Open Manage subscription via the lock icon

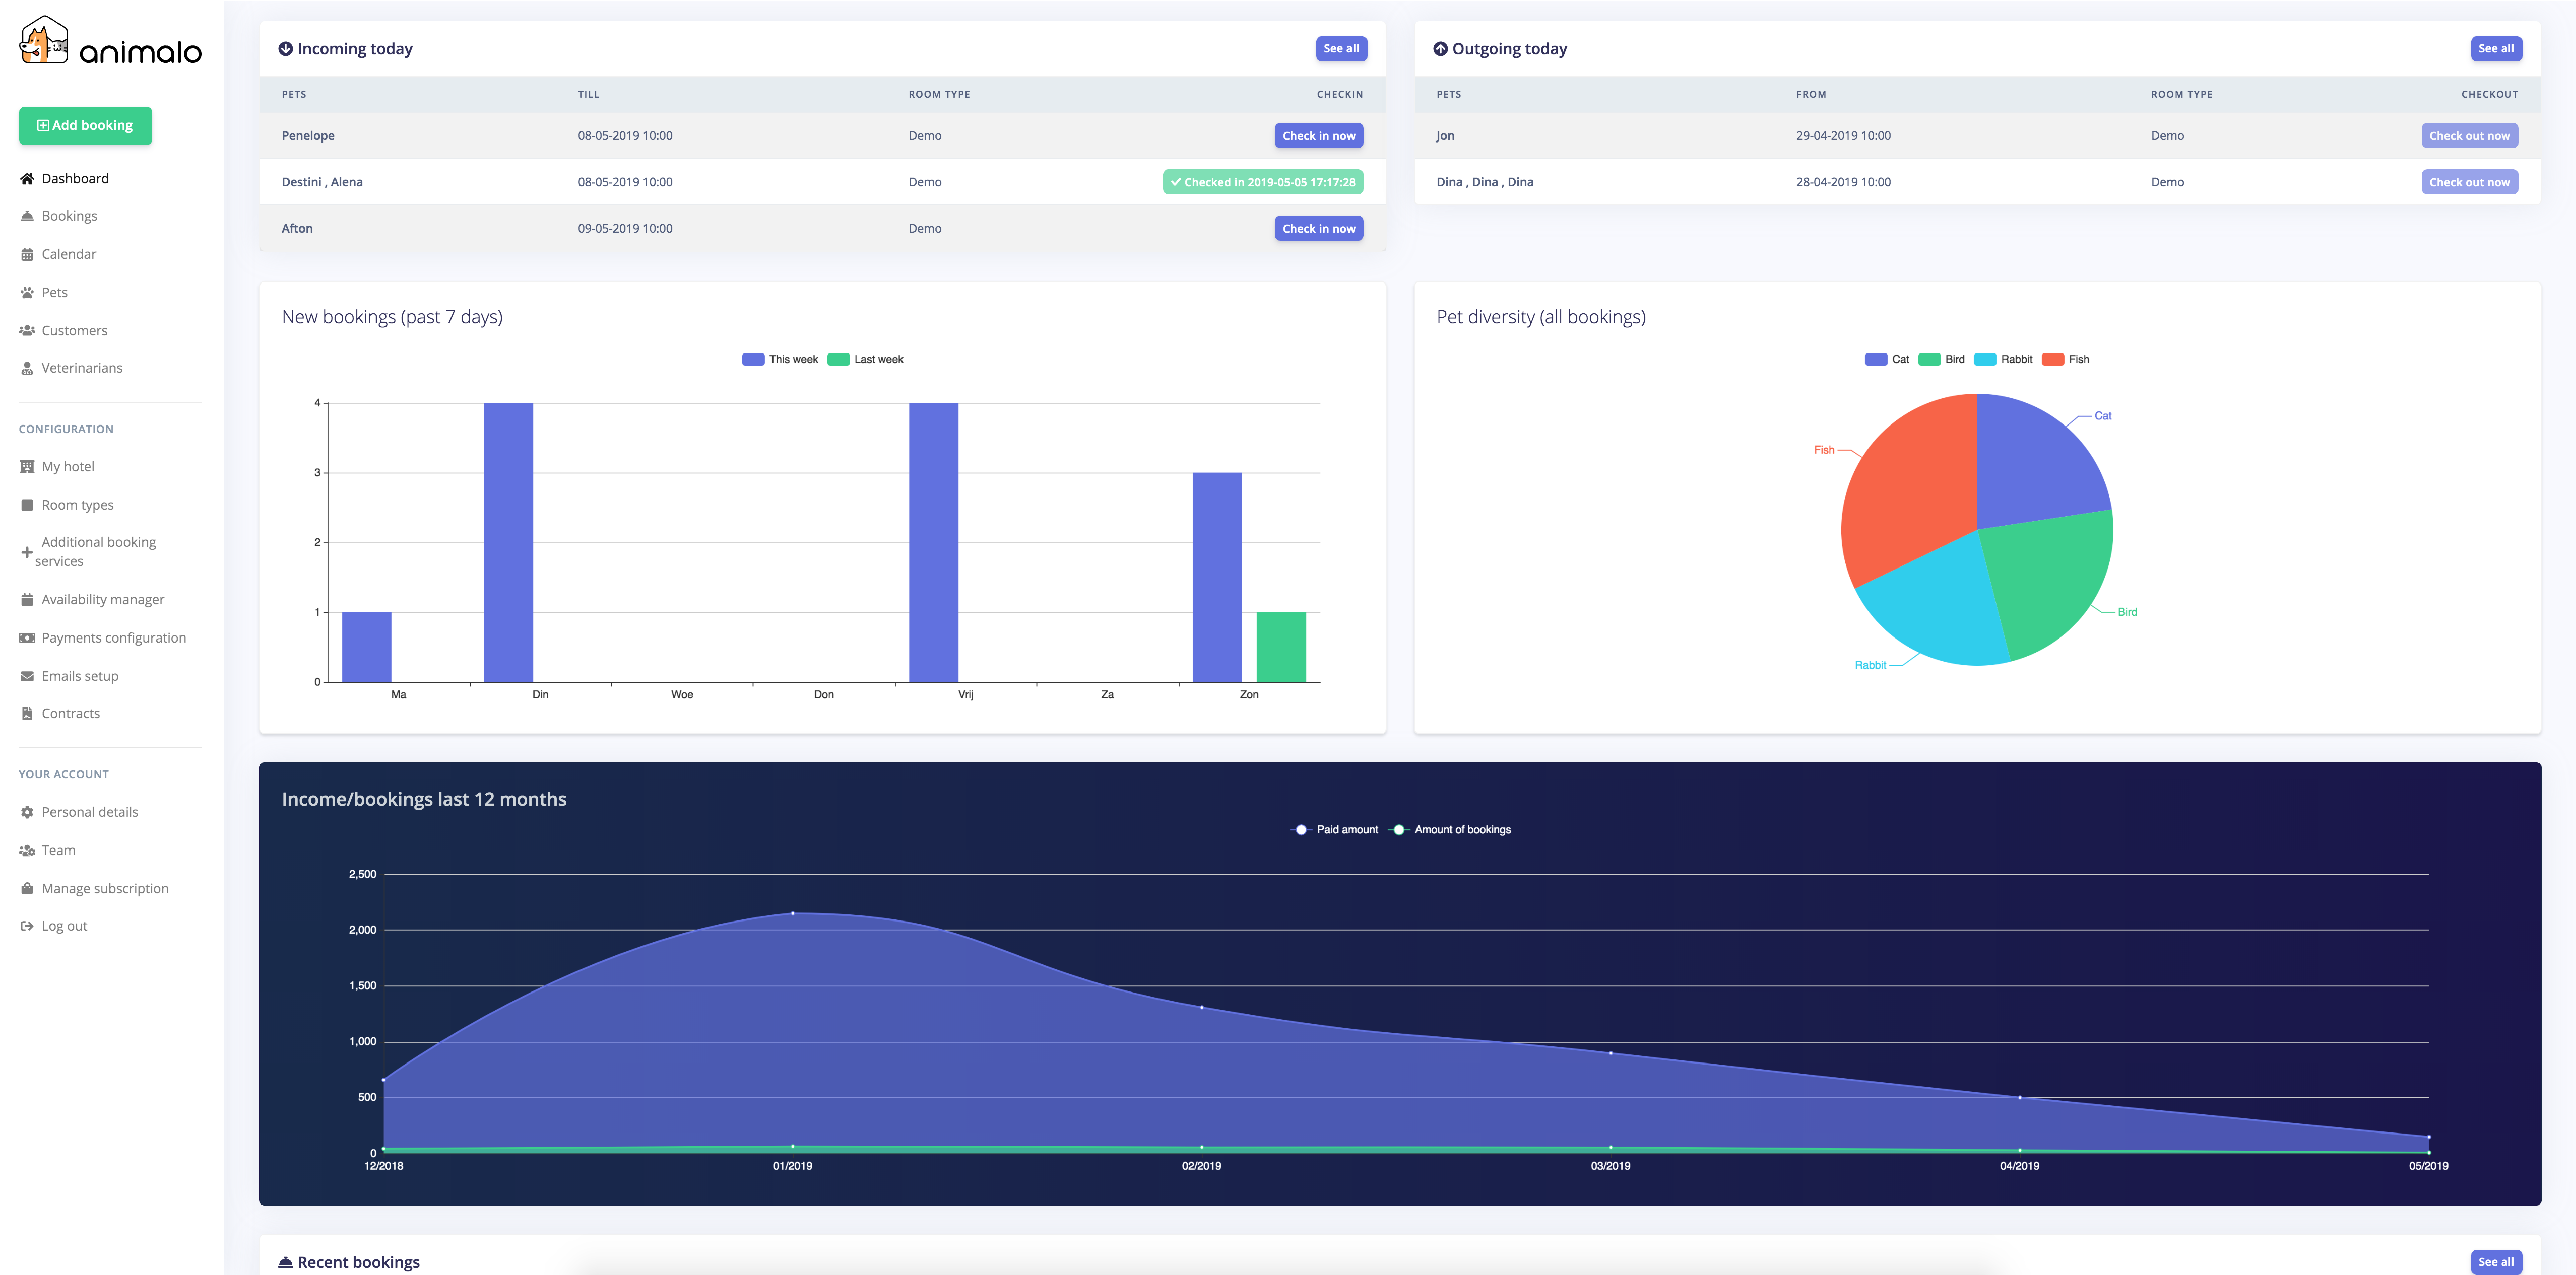[x=27, y=888]
